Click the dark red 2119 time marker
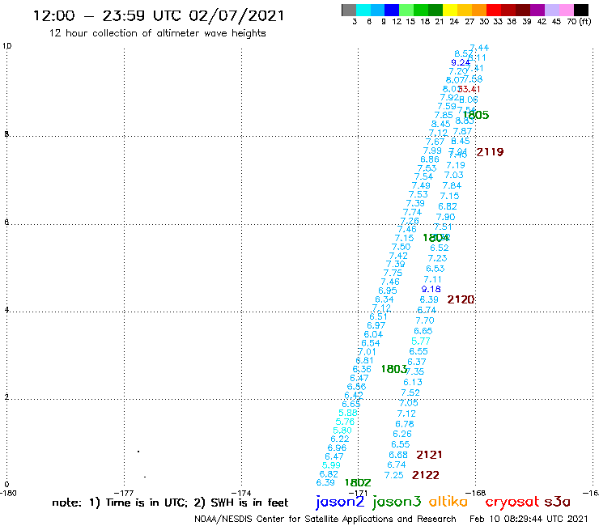This screenshot has height=526, width=599. click(490, 152)
